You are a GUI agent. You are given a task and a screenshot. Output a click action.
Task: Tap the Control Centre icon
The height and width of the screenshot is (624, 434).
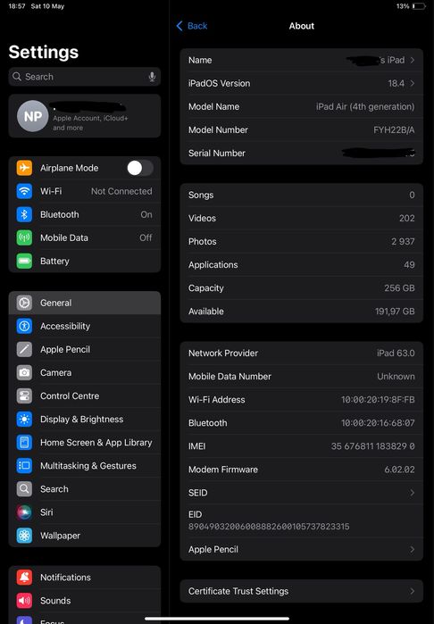24,396
